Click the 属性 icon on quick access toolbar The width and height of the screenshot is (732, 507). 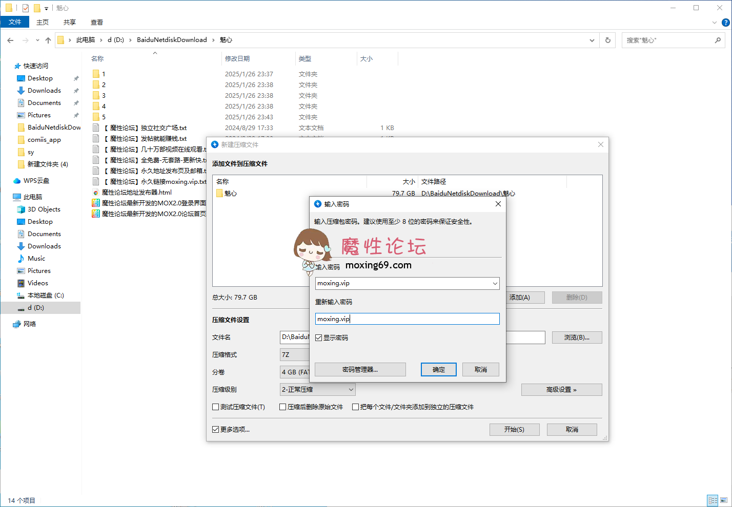tap(25, 8)
